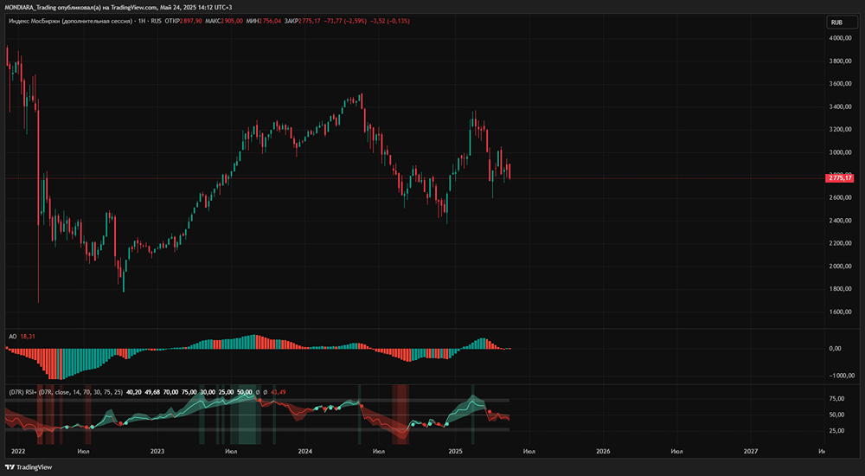Click the 2023 label on time axis
This screenshot has width=865, height=476.
click(x=157, y=451)
